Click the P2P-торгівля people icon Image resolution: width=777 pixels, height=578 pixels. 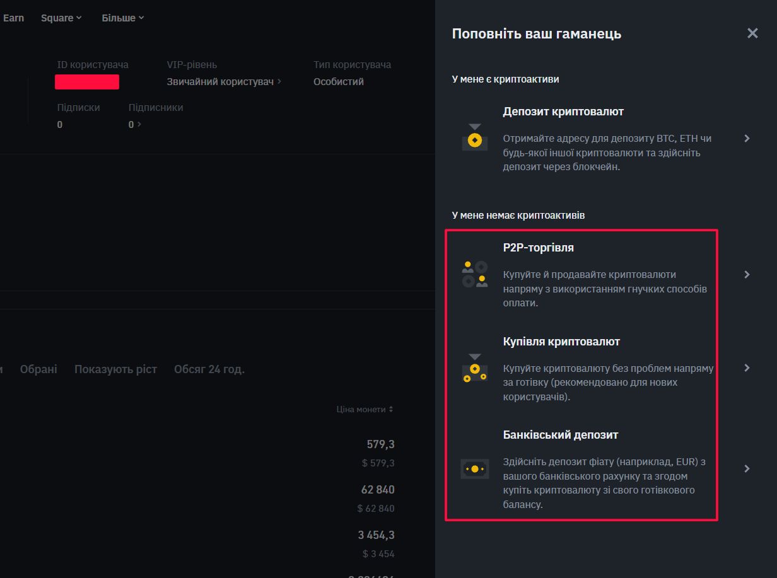coord(475,274)
